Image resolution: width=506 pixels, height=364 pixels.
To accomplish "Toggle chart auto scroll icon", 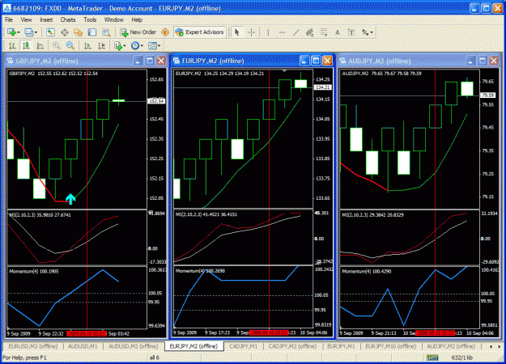I will [87, 46].
